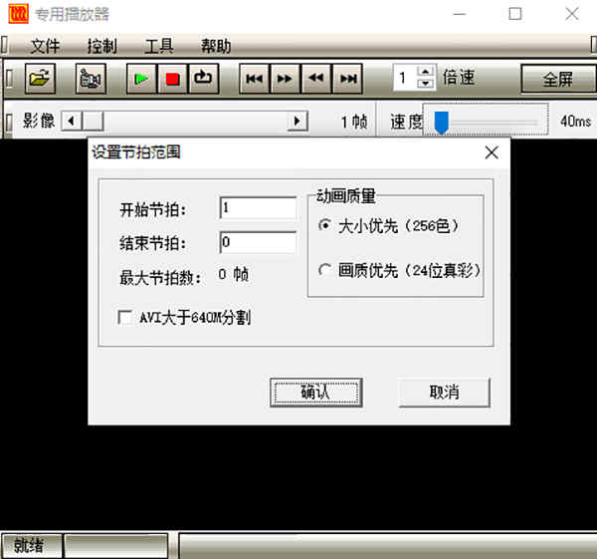
Task: Click the 全屏 fullscreen button
Action: [x=558, y=79]
